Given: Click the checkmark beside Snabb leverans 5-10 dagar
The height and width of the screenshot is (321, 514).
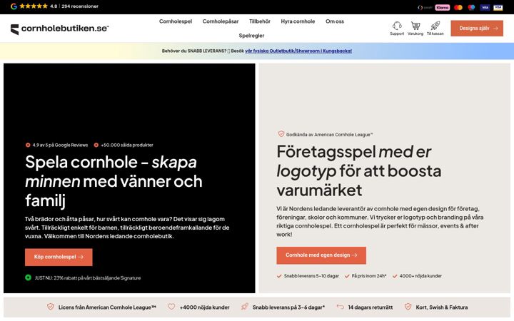Looking at the screenshot, I should tap(279, 276).
